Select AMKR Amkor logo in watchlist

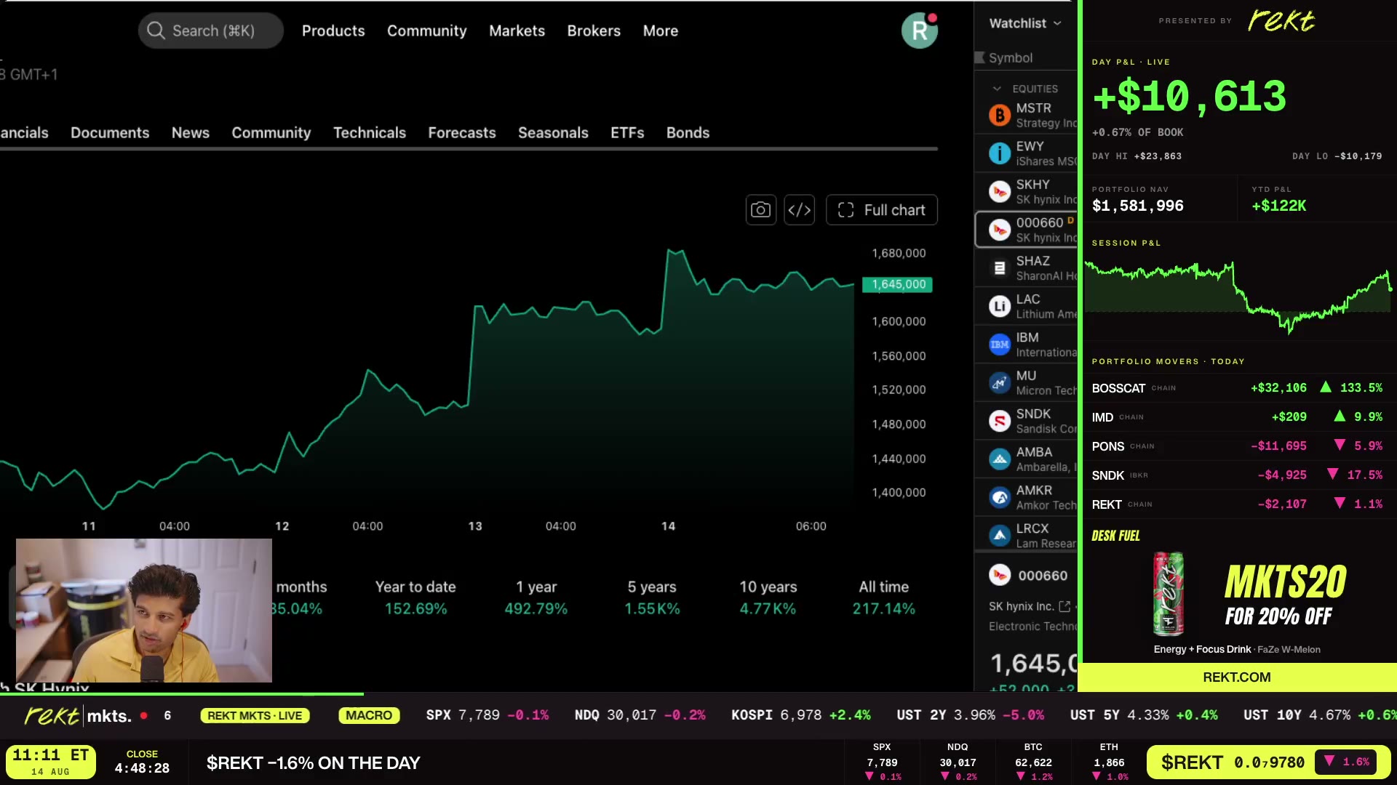pos(1000,498)
